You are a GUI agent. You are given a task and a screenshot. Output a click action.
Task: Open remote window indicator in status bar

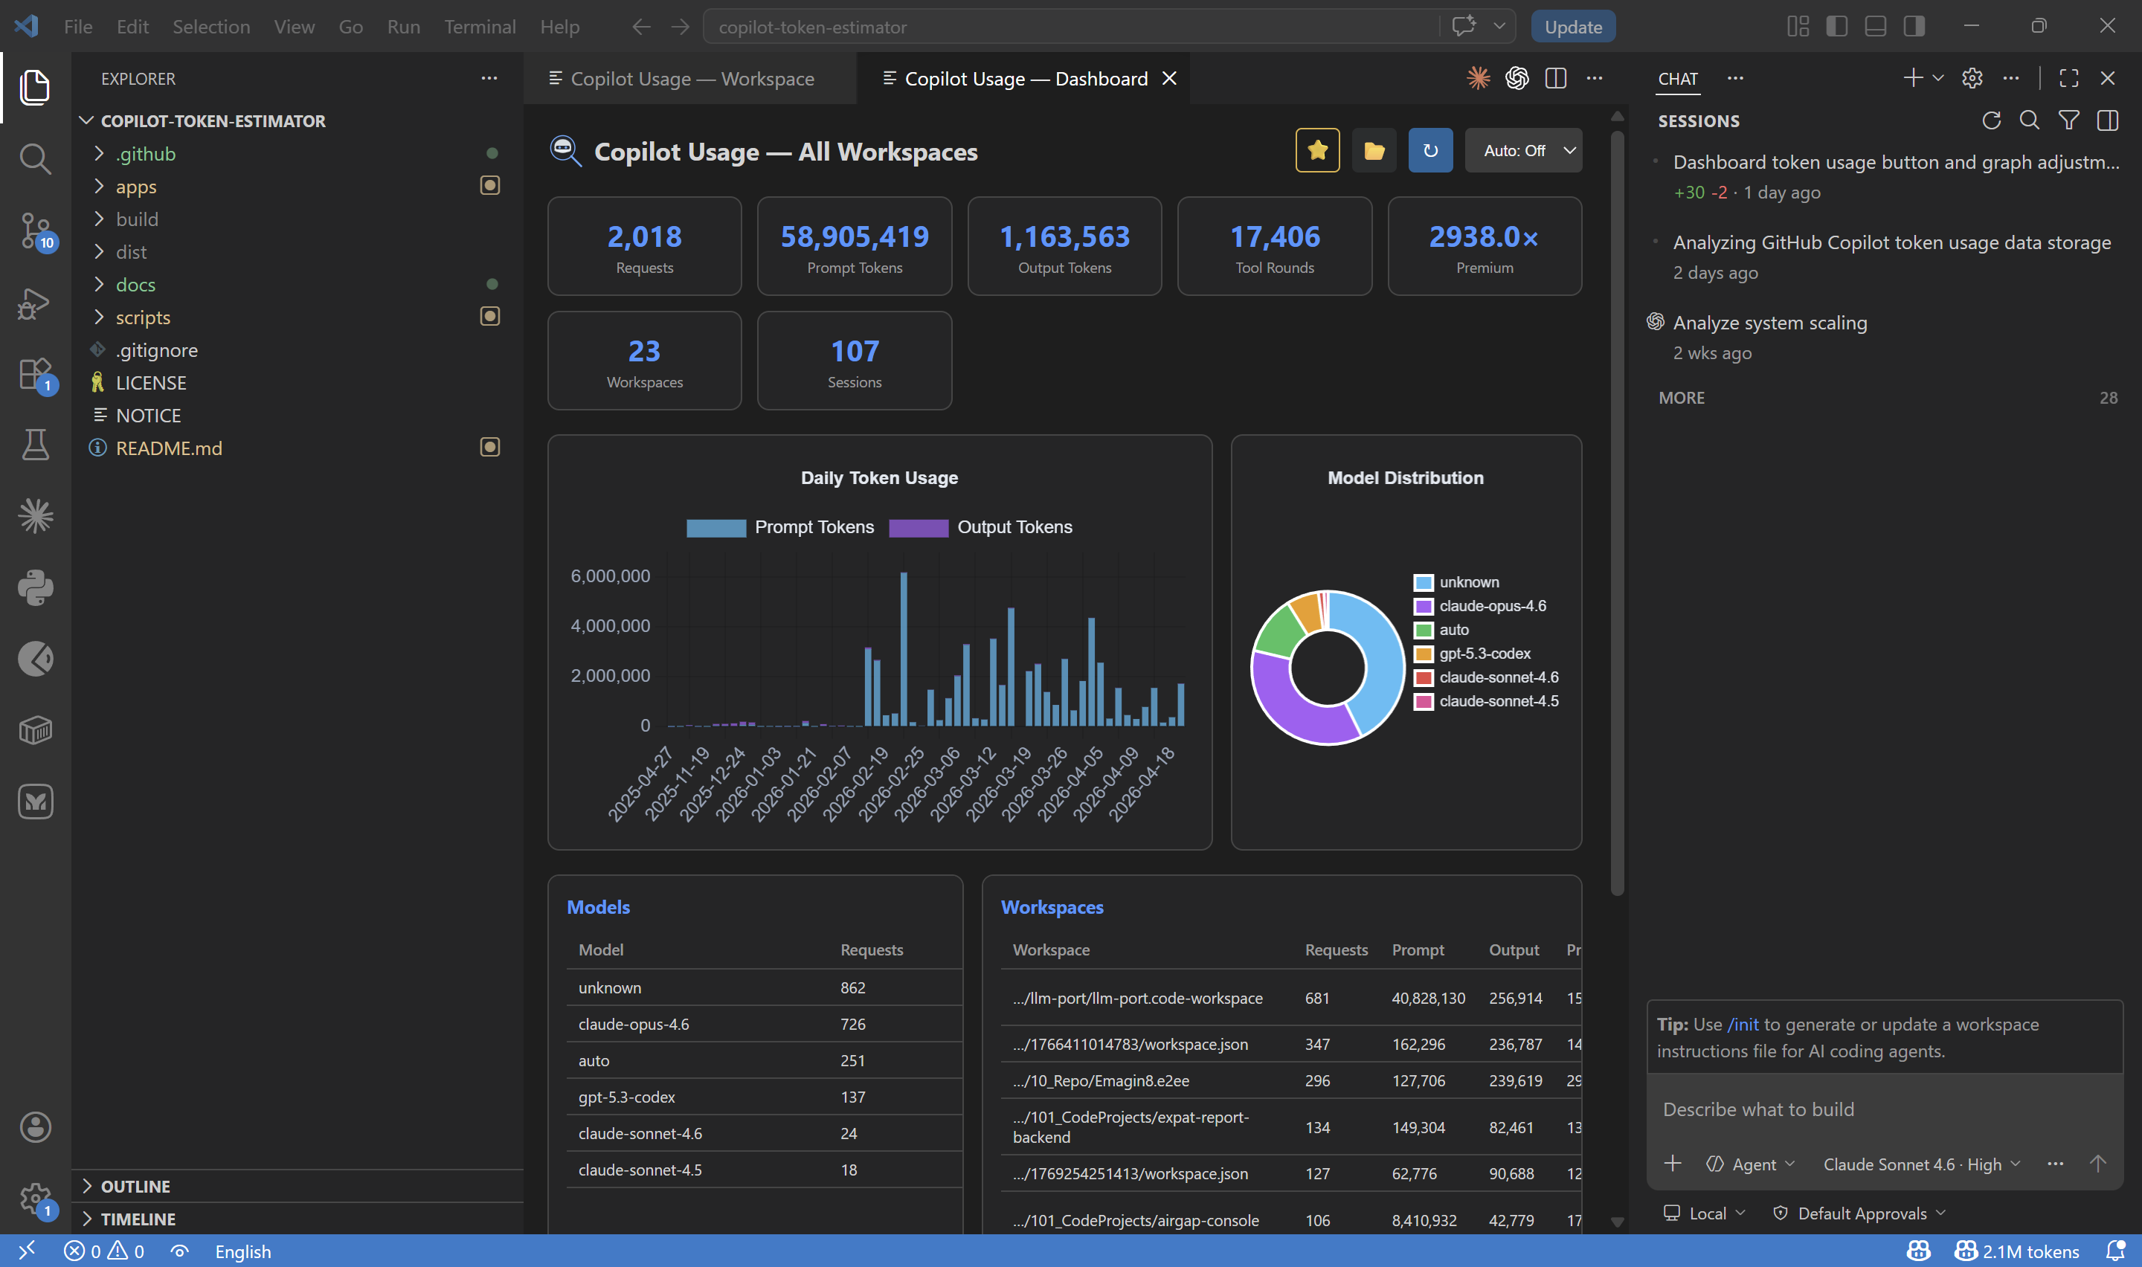click(x=27, y=1251)
